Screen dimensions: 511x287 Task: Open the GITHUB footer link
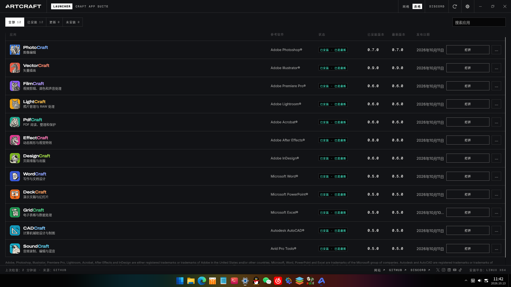click(x=398, y=270)
